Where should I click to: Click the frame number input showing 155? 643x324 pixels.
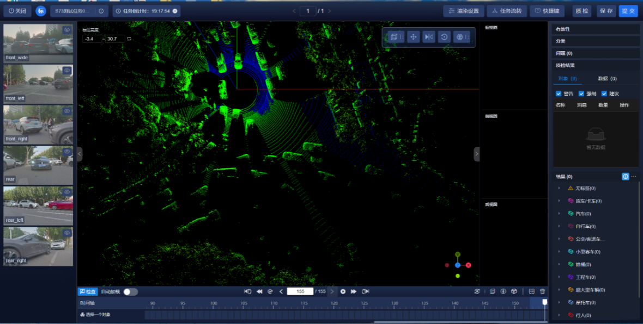click(300, 291)
